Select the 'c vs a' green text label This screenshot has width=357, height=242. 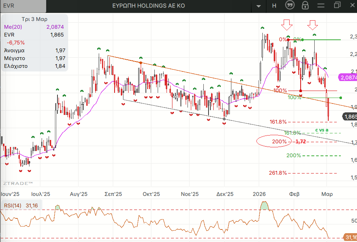[322, 130]
